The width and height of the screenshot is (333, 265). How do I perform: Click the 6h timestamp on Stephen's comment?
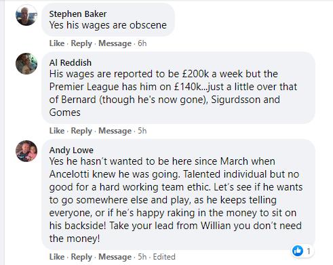click(142, 43)
